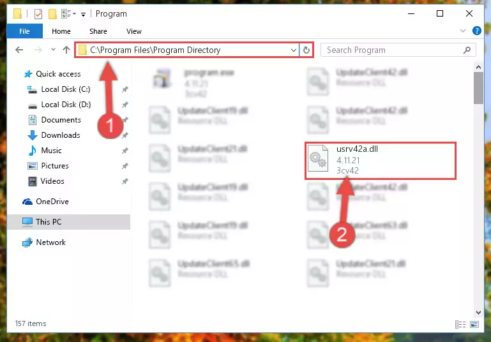This screenshot has height=342, width=491.
Task: Expand the ribbon with the chevron
Action: tap(462, 31)
